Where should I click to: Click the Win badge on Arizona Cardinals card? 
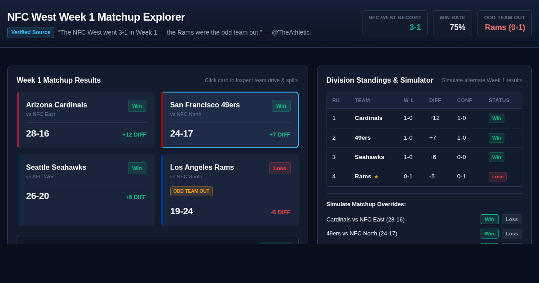pos(137,106)
